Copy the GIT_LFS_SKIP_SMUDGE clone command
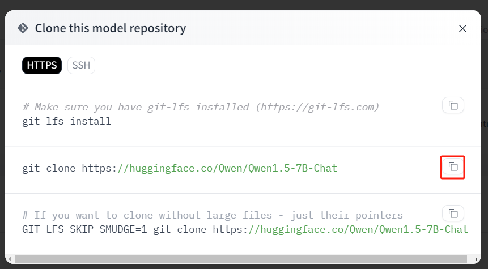The image size is (488, 269). tap(453, 214)
